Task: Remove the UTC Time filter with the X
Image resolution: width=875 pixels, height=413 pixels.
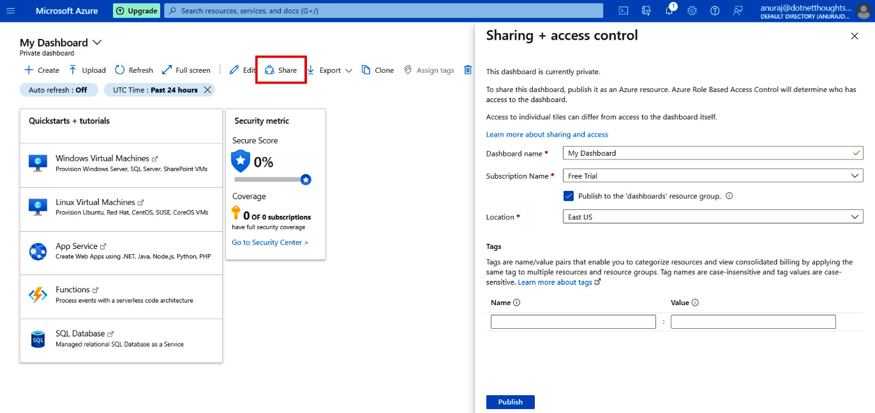Action: click(207, 90)
